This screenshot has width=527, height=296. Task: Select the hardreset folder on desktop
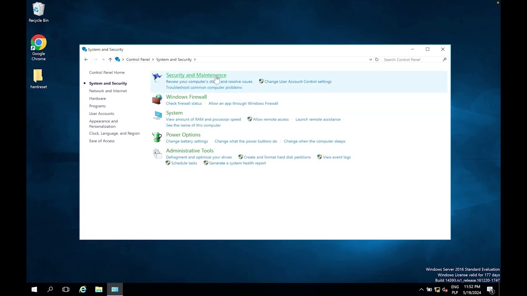tap(38, 79)
